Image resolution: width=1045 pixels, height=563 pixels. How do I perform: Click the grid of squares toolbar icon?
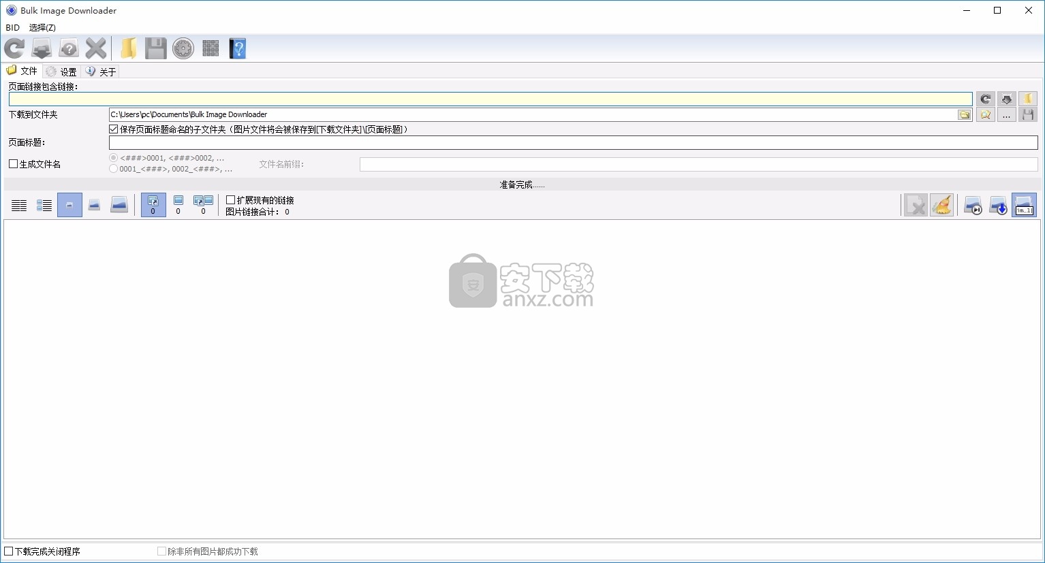(210, 48)
